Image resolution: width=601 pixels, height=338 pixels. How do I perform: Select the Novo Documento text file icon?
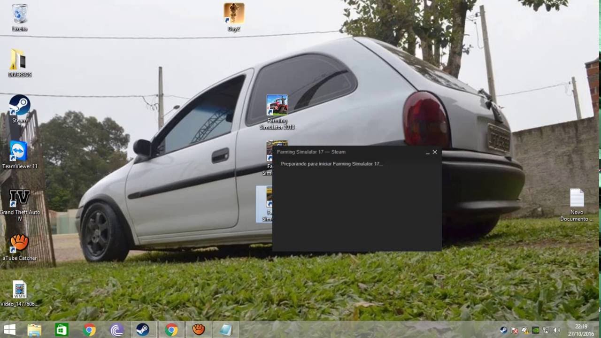[577, 205]
